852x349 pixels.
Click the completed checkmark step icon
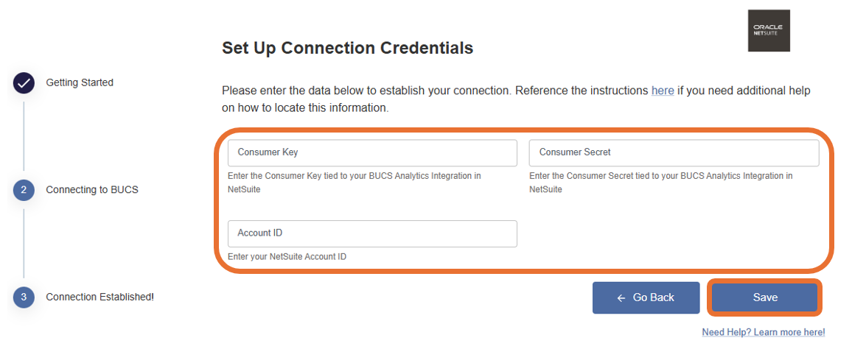(24, 83)
